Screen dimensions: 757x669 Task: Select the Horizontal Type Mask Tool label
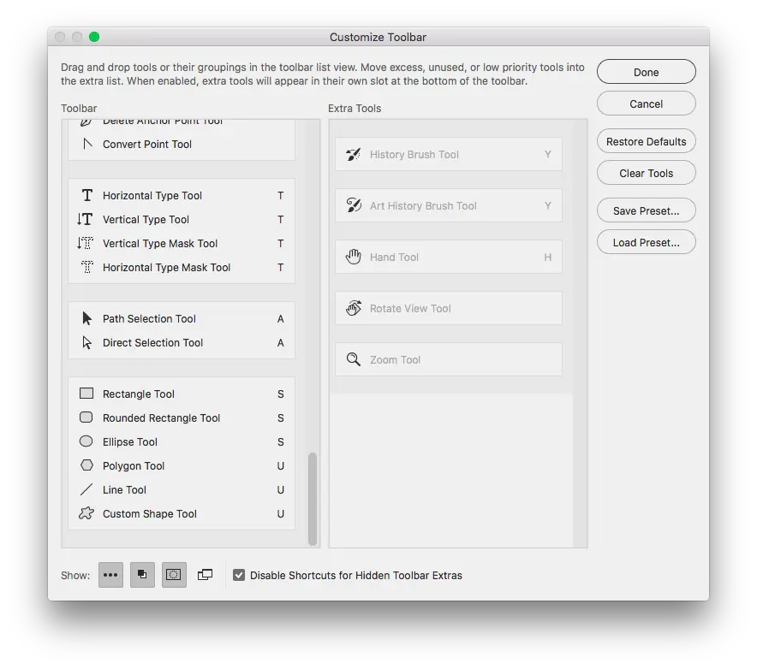167,267
